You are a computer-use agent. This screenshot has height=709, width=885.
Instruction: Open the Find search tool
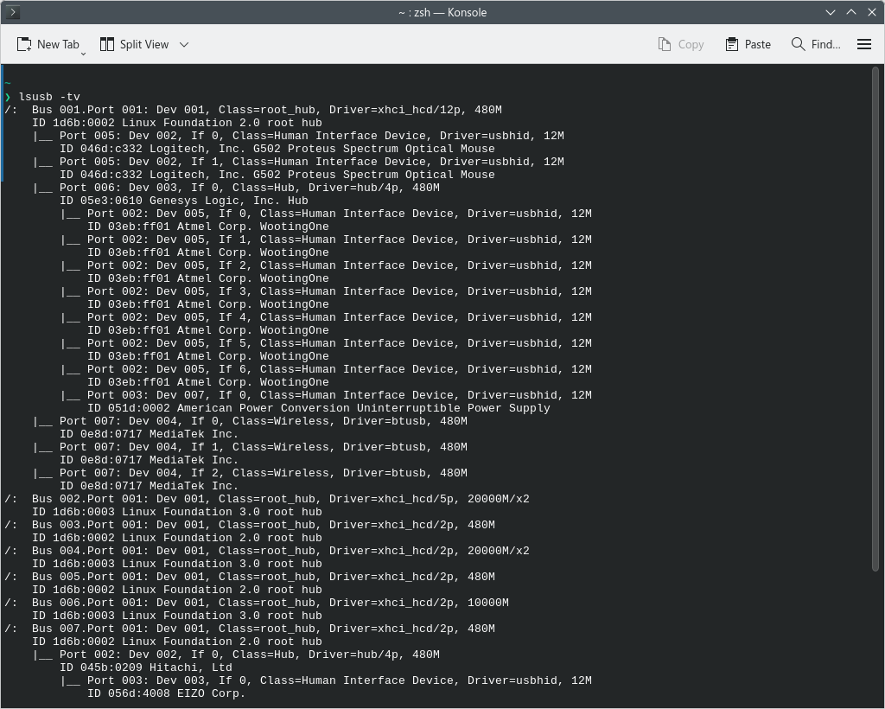[x=816, y=44]
